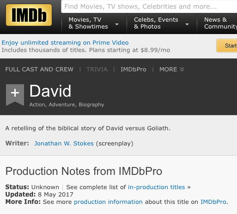The image size is (237, 214).
Task: Open the in-production titles list
Action: click(157, 187)
